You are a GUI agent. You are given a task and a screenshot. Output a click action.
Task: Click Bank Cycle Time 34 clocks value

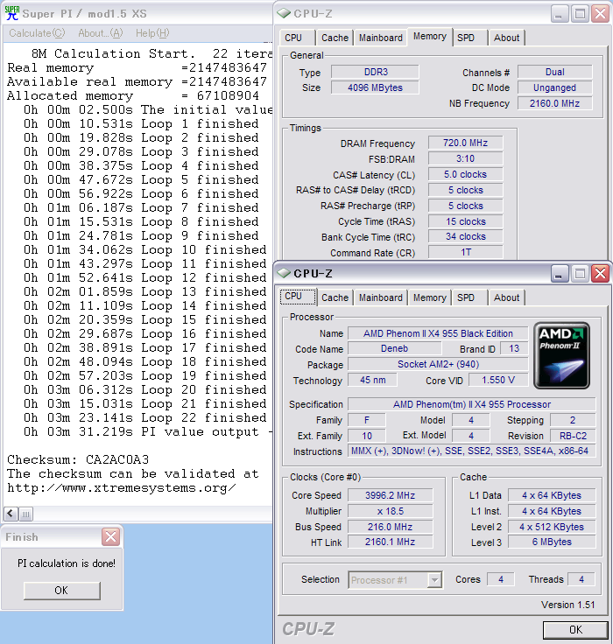(465, 236)
